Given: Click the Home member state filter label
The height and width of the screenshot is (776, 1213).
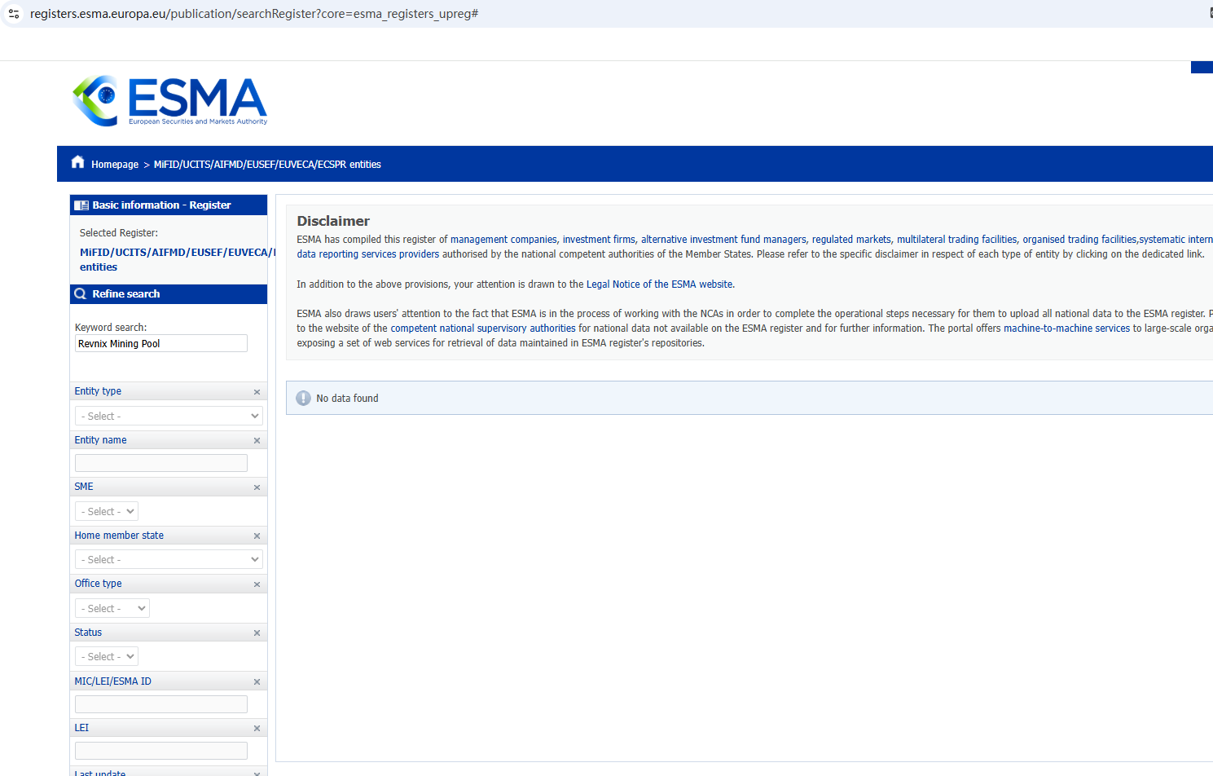Looking at the screenshot, I should [x=119, y=536].
